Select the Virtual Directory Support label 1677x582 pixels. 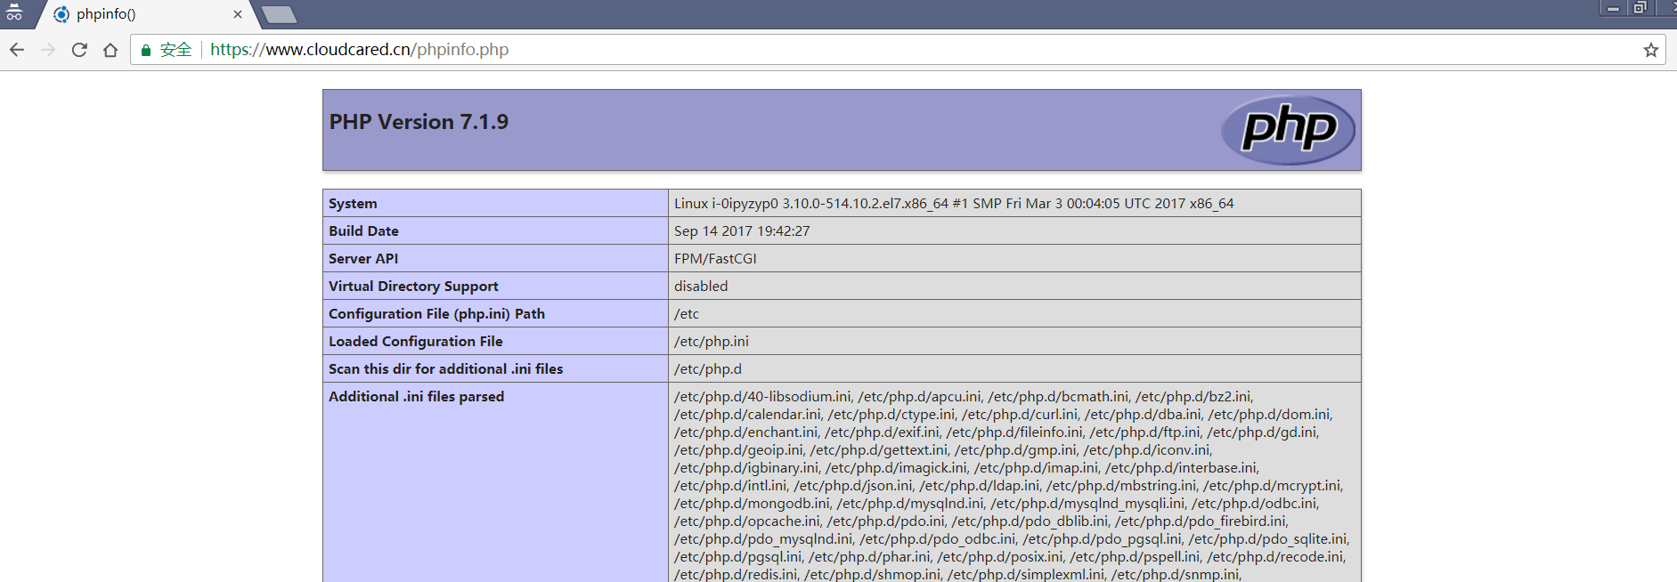[413, 287]
